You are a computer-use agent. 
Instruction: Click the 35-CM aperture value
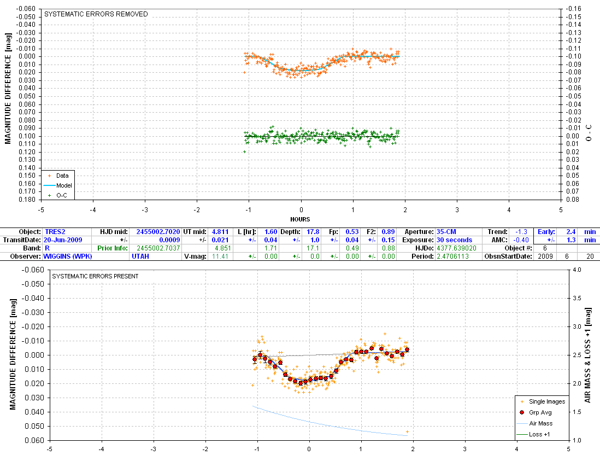(x=446, y=232)
